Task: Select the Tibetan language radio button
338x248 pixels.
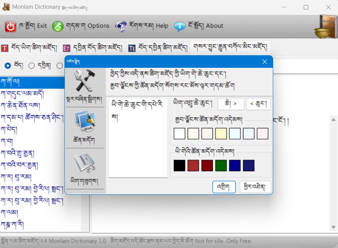Action: coord(8,65)
